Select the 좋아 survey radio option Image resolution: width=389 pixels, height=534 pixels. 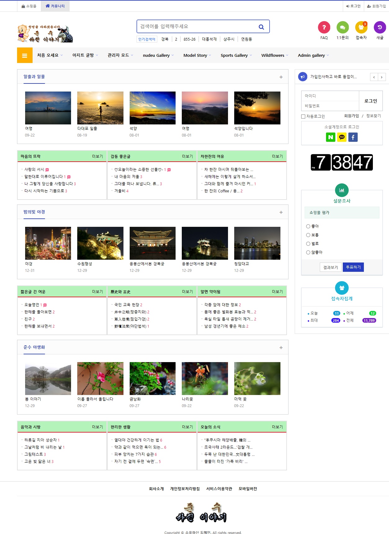[308, 226]
